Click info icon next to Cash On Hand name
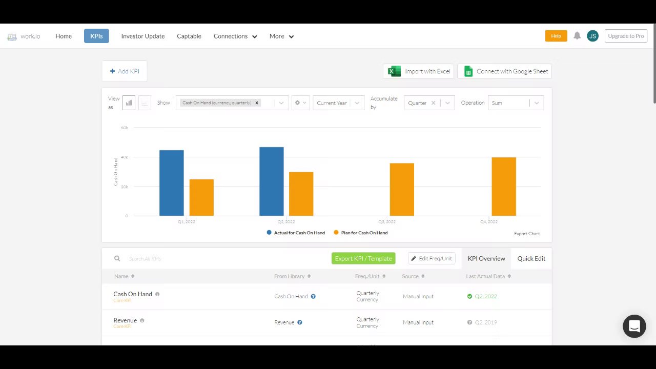The width and height of the screenshot is (656, 369). pos(157,294)
